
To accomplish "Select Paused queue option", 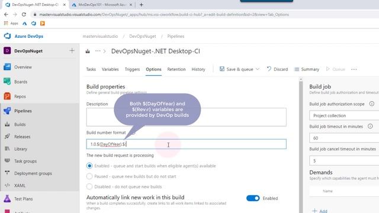I will point(89,176).
